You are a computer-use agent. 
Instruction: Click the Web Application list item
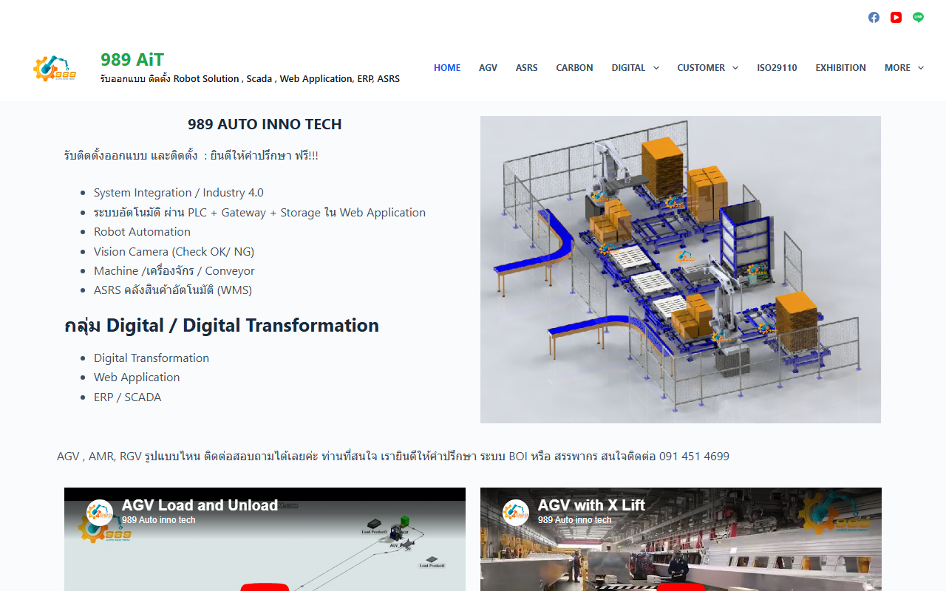tap(137, 378)
